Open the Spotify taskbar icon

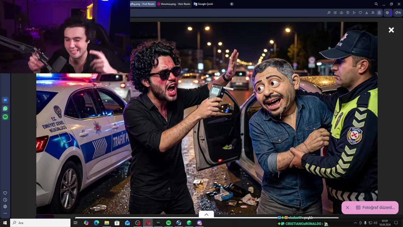168,223
